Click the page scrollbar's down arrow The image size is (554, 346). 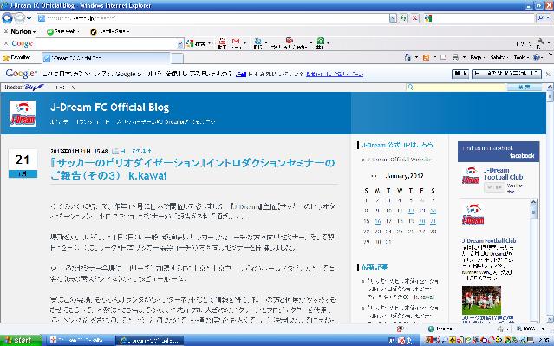[550, 319]
